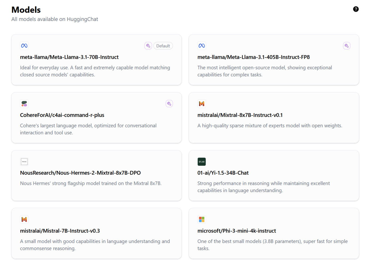Click the Microsoft logo icon
The height and width of the screenshot is (268, 373).
pos(202,220)
